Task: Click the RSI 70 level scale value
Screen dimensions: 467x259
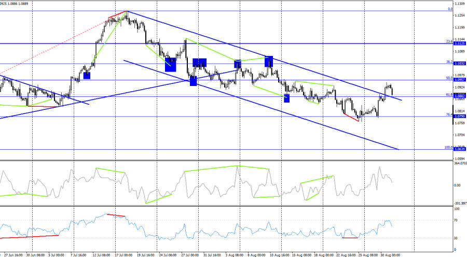Action: [456, 220]
